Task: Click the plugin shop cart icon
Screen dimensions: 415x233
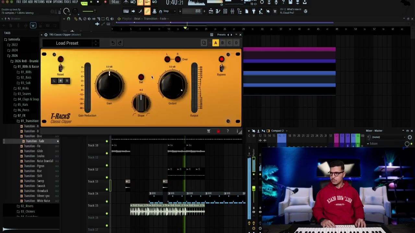Action: coord(208,131)
